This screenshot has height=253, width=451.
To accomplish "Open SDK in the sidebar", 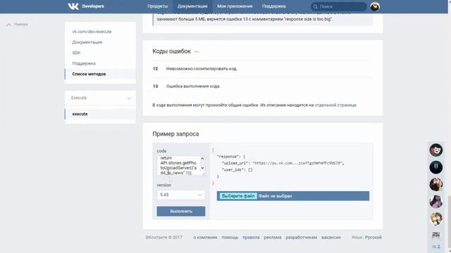I will [76, 53].
